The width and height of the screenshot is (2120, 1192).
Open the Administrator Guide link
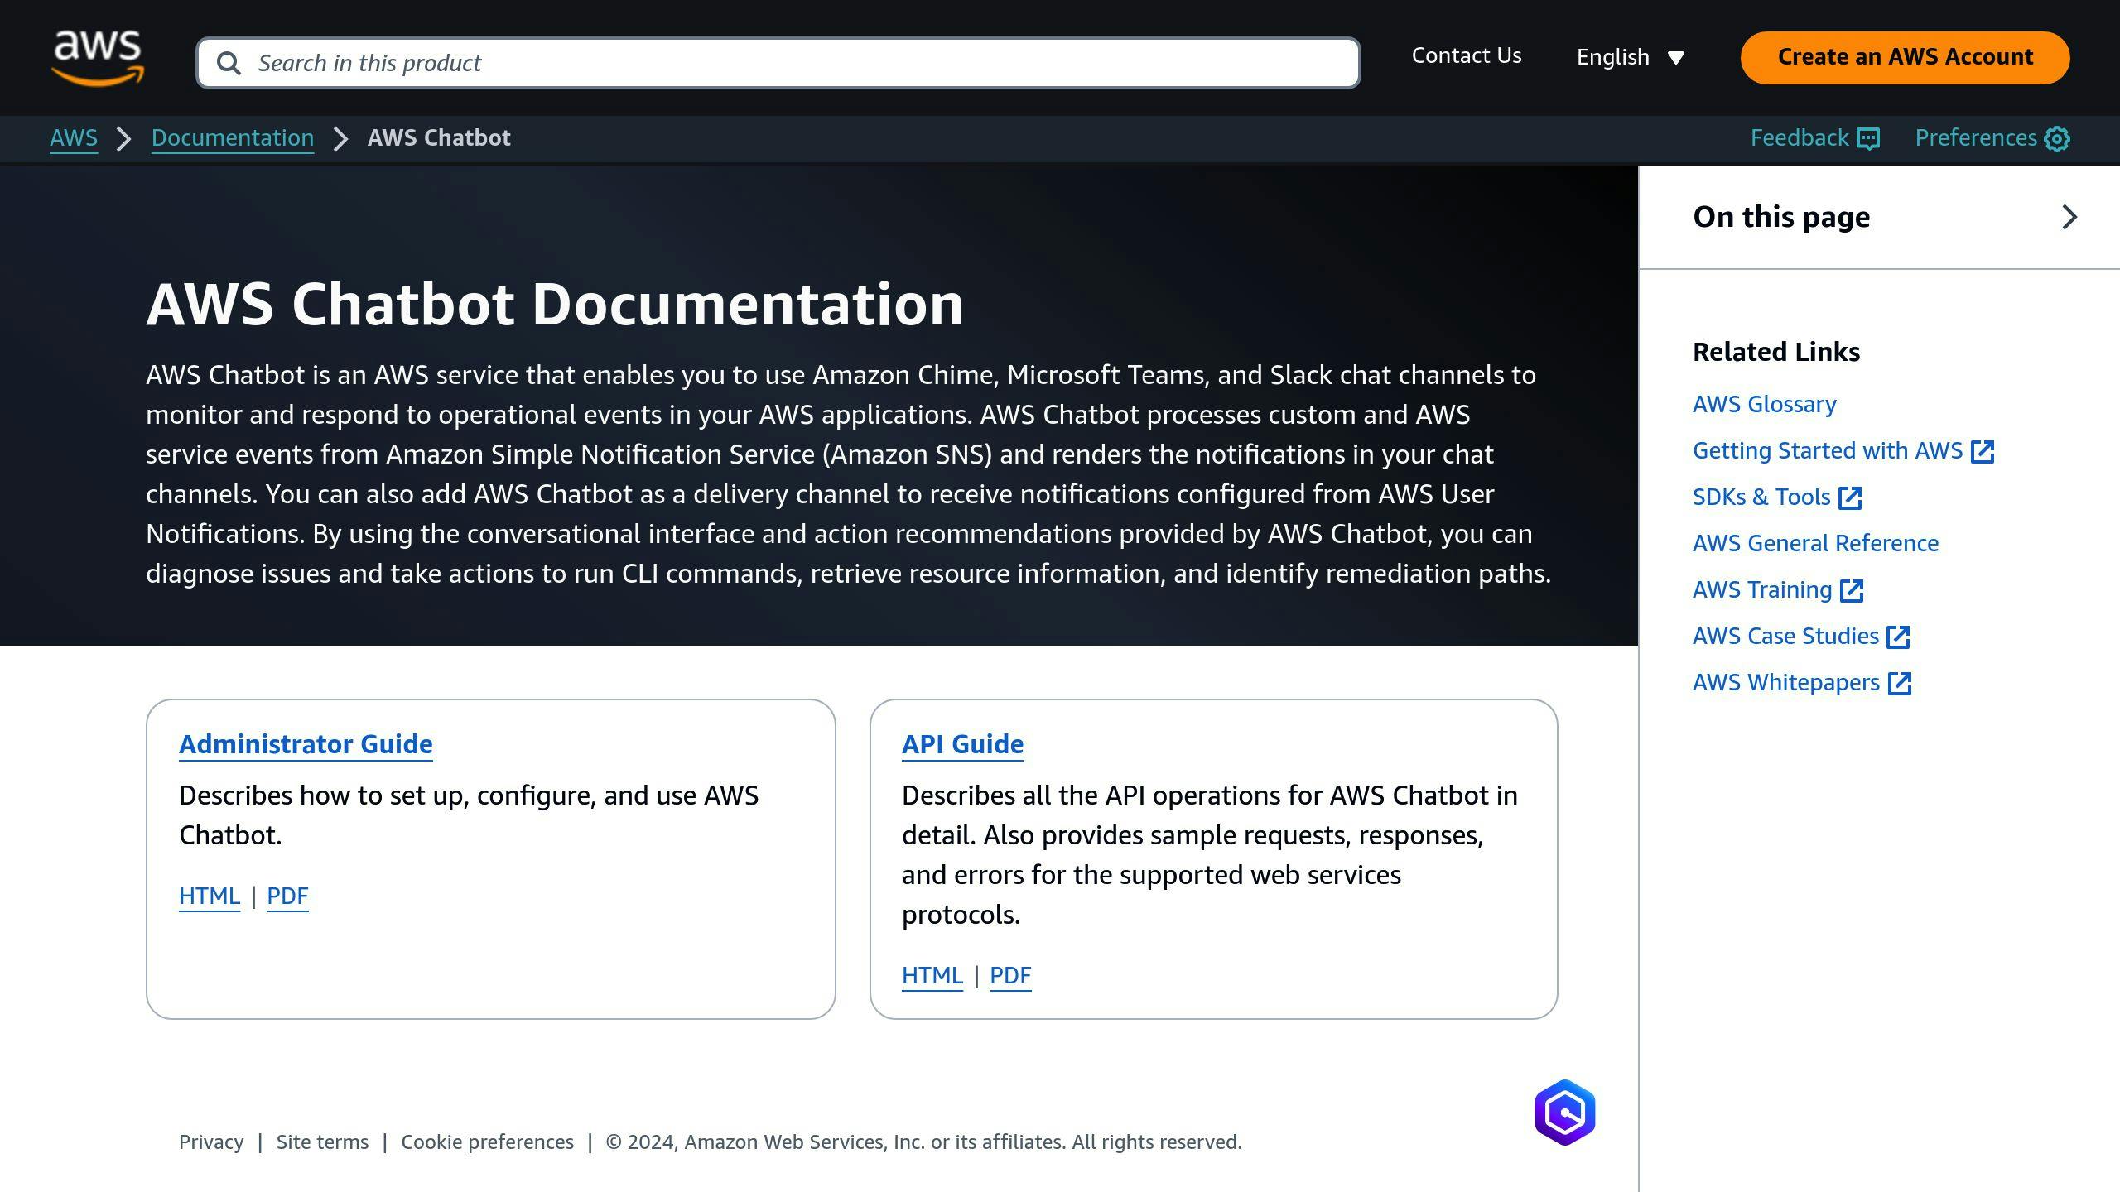pos(306,744)
